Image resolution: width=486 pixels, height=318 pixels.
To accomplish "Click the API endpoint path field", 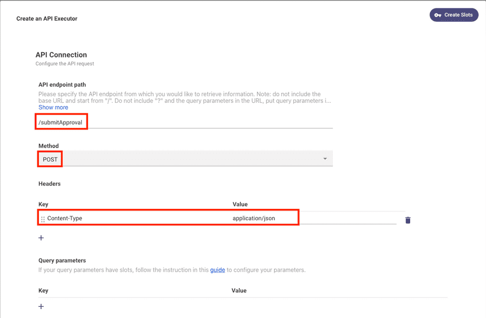I will (x=185, y=123).
